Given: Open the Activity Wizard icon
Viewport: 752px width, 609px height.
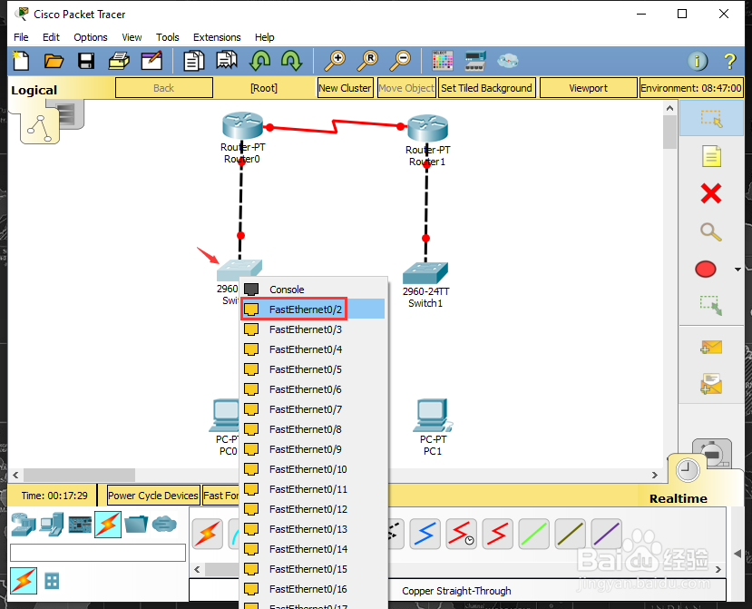Looking at the screenshot, I should click(151, 61).
